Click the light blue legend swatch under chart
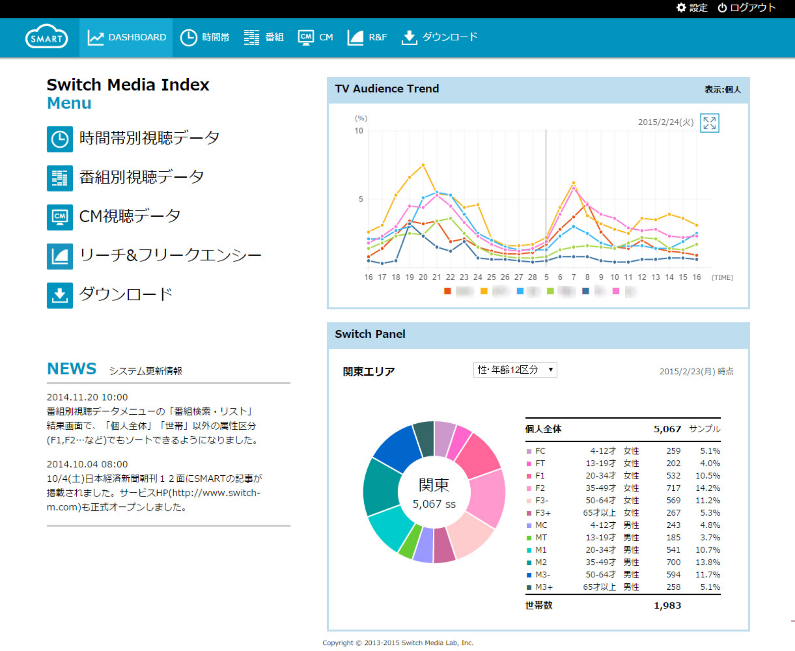The height and width of the screenshot is (651, 795). (520, 291)
